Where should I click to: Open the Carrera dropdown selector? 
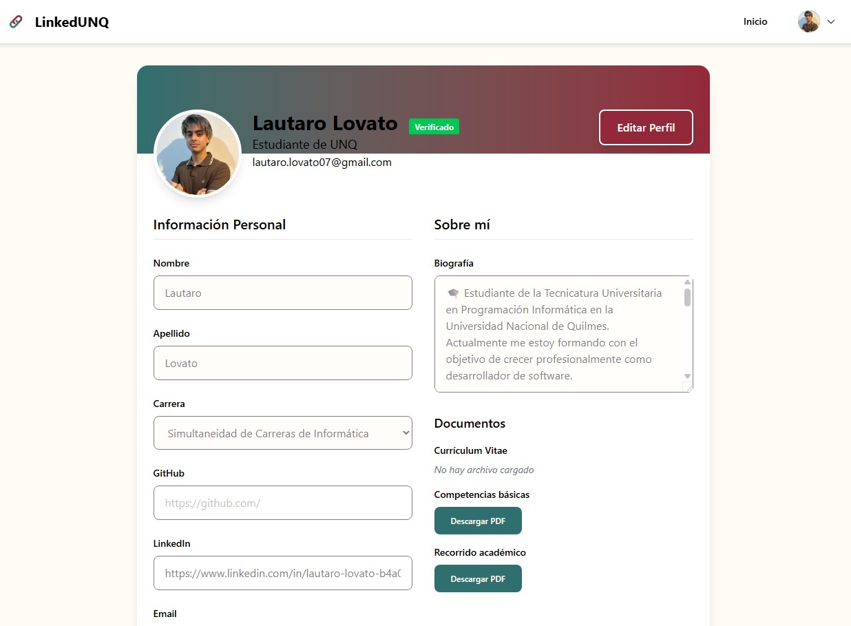point(282,433)
